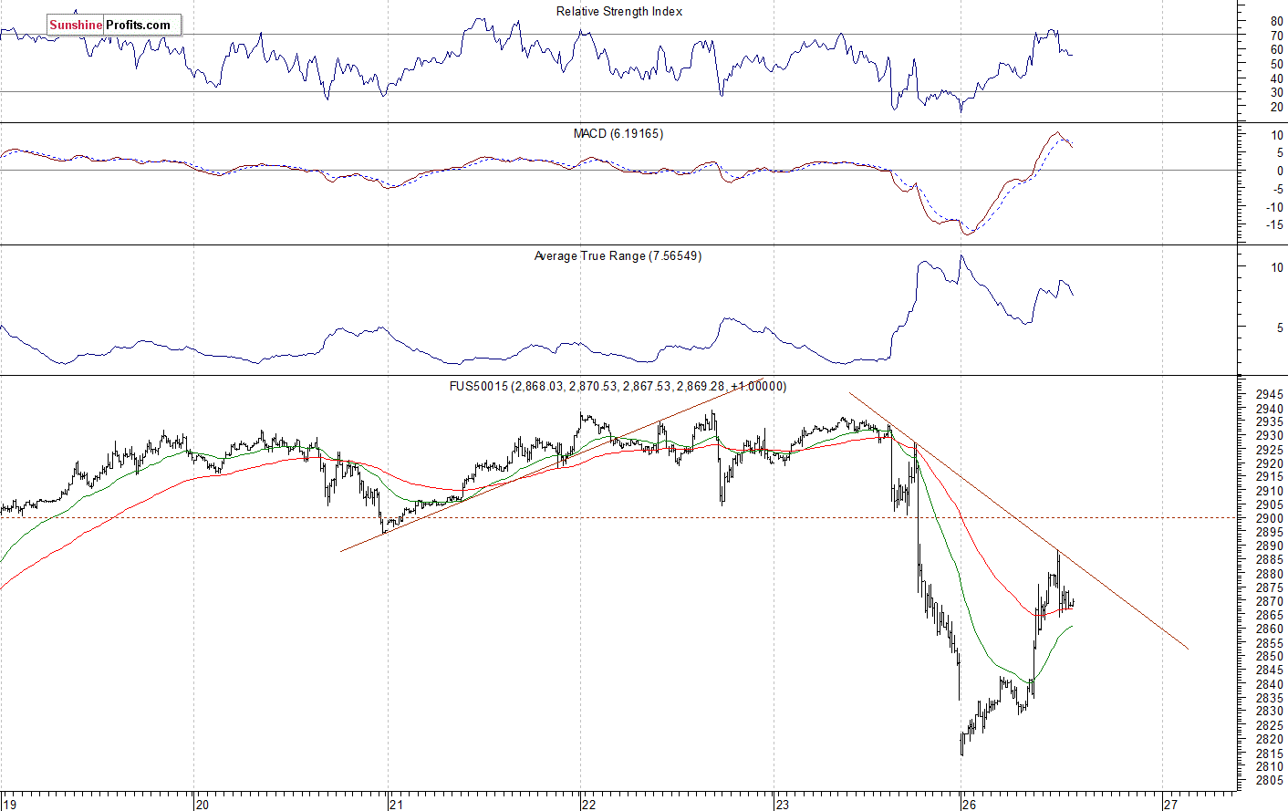The height and width of the screenshot is (811, 1288).
Task: Click the 2945 price axis label
Action: pos(1270,394)
